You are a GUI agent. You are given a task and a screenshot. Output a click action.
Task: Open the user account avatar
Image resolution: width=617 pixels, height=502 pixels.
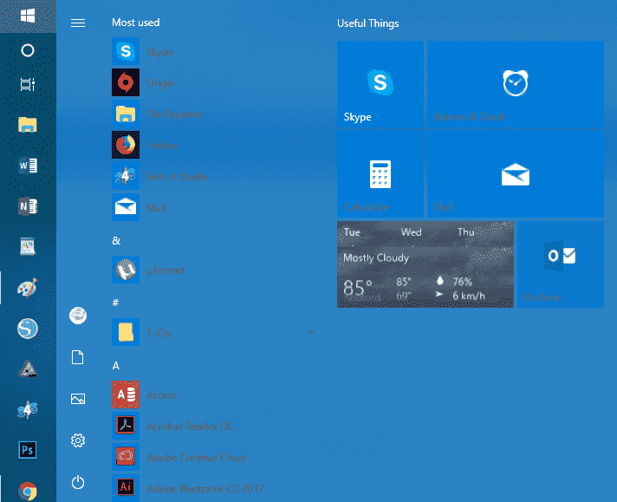point(78,316)
